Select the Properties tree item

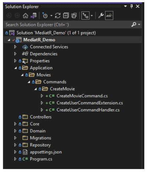point(40,61)
